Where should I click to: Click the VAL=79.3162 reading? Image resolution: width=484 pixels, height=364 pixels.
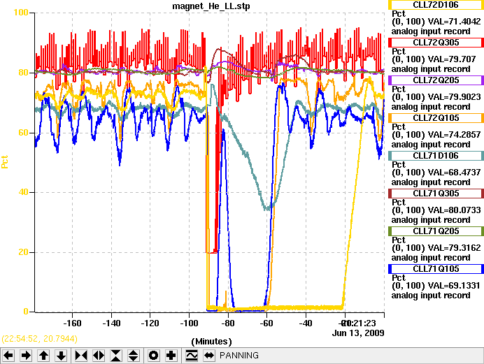454,248
